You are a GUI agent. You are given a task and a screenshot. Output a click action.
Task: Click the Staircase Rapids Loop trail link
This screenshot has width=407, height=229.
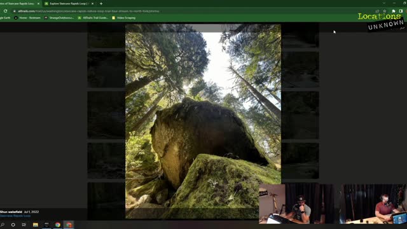15,216
